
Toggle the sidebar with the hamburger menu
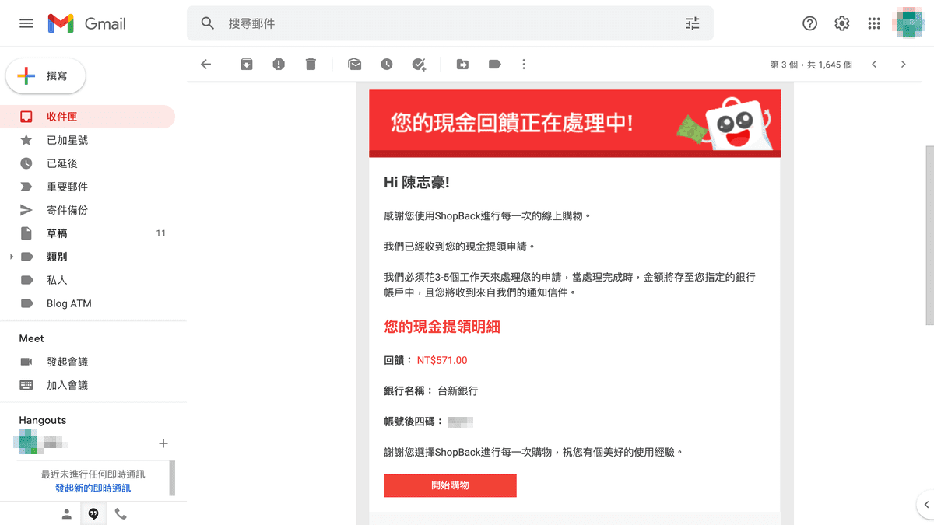click(26, 23)
